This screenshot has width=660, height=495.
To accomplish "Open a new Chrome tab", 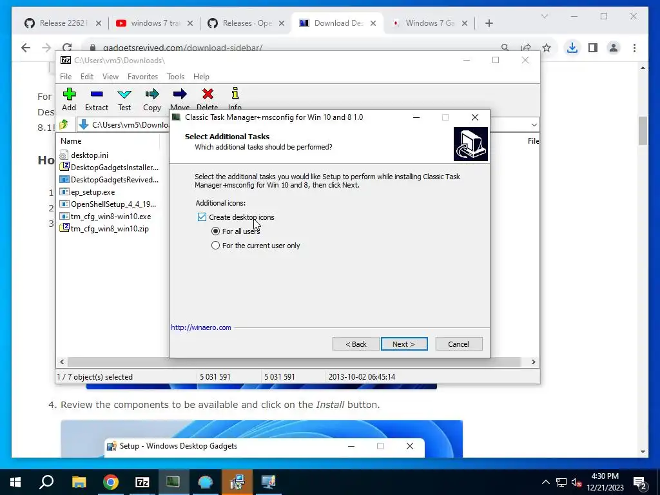I will click(489, 23).
